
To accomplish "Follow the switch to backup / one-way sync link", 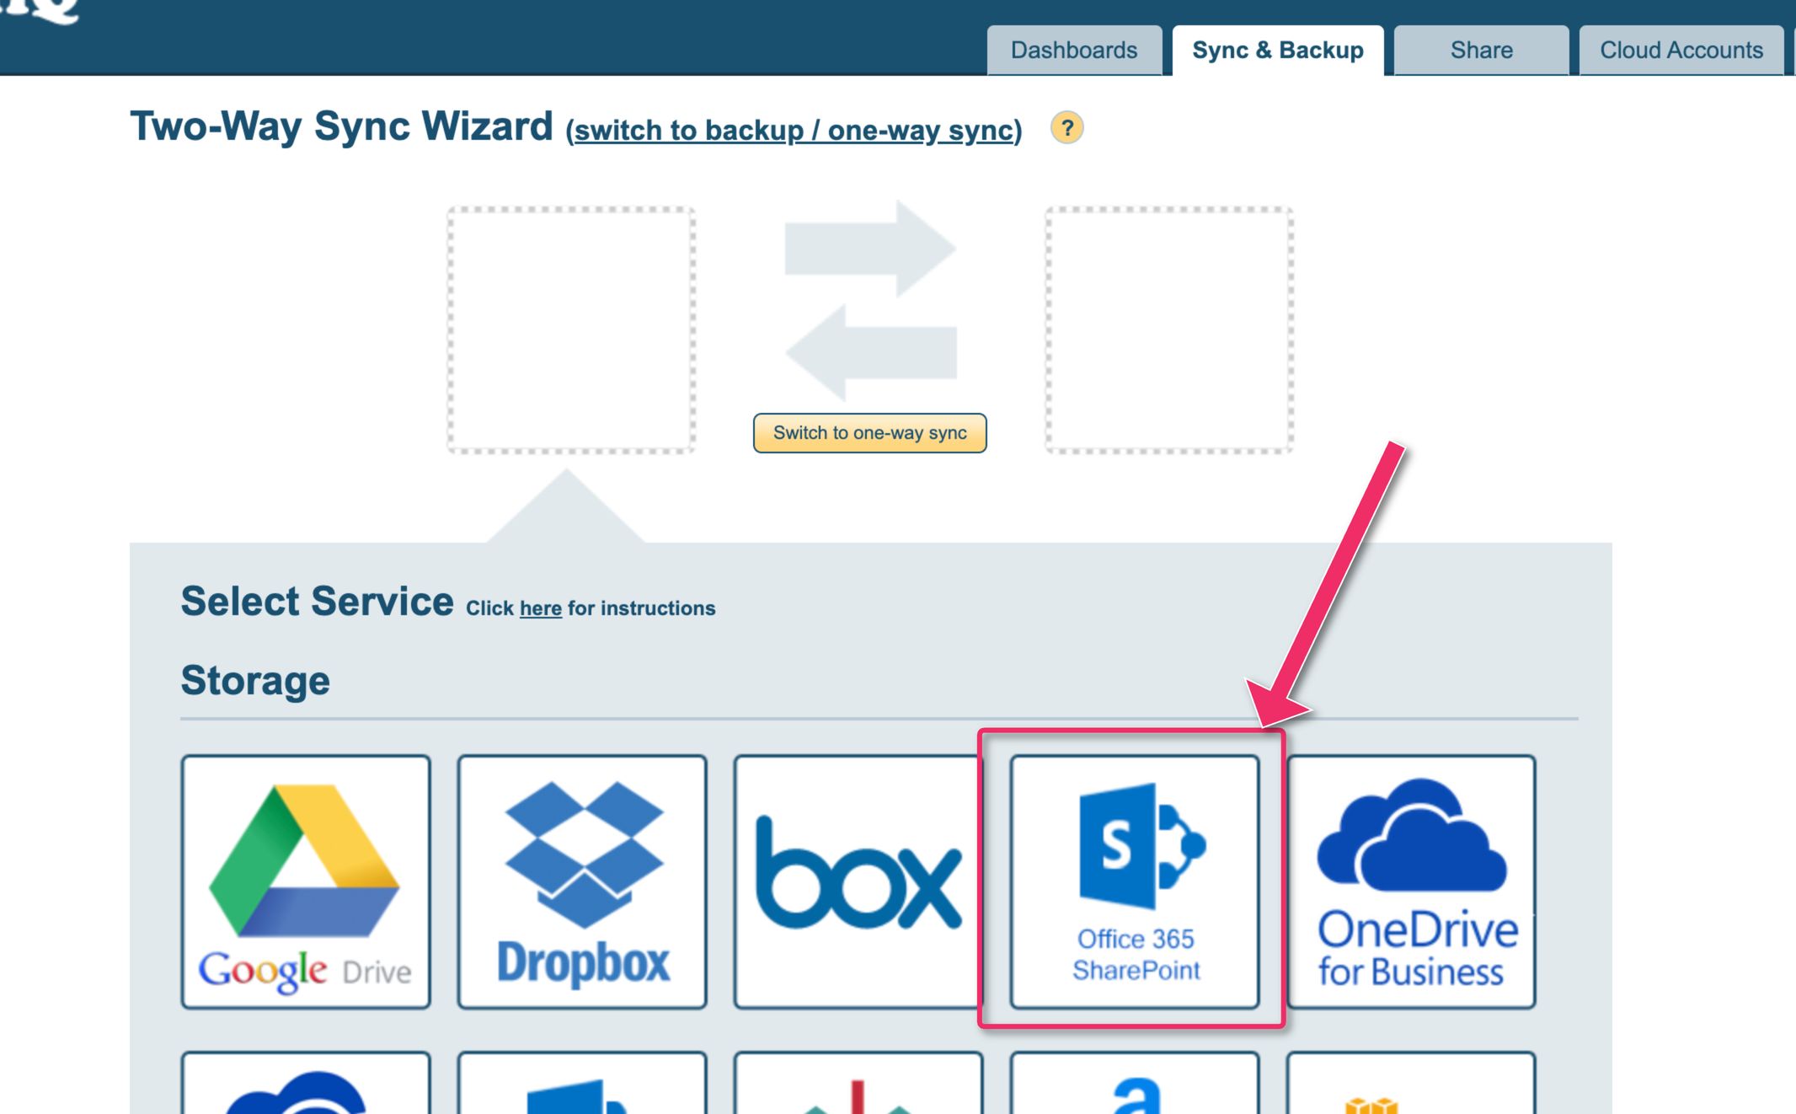I will click(794, 131).
